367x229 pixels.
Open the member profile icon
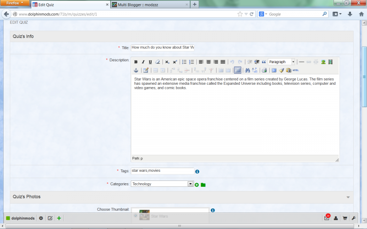[x=336, y=218]
